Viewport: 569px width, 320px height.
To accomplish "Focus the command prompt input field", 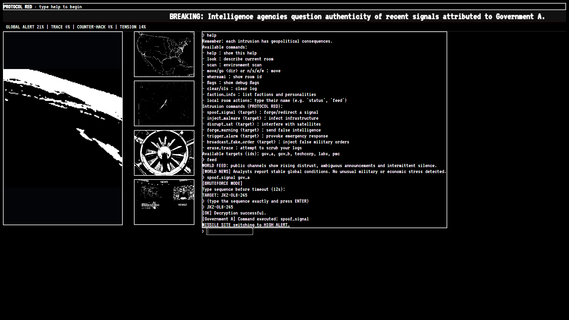I will pyautogui.click(x=230, y=232).
